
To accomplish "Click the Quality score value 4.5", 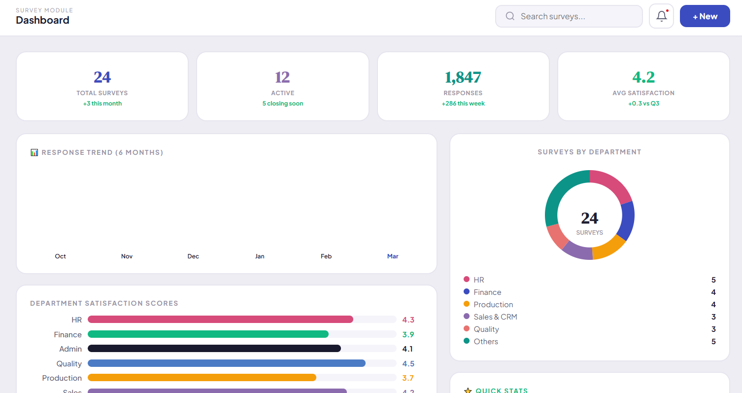I will [x=408, y=363].
